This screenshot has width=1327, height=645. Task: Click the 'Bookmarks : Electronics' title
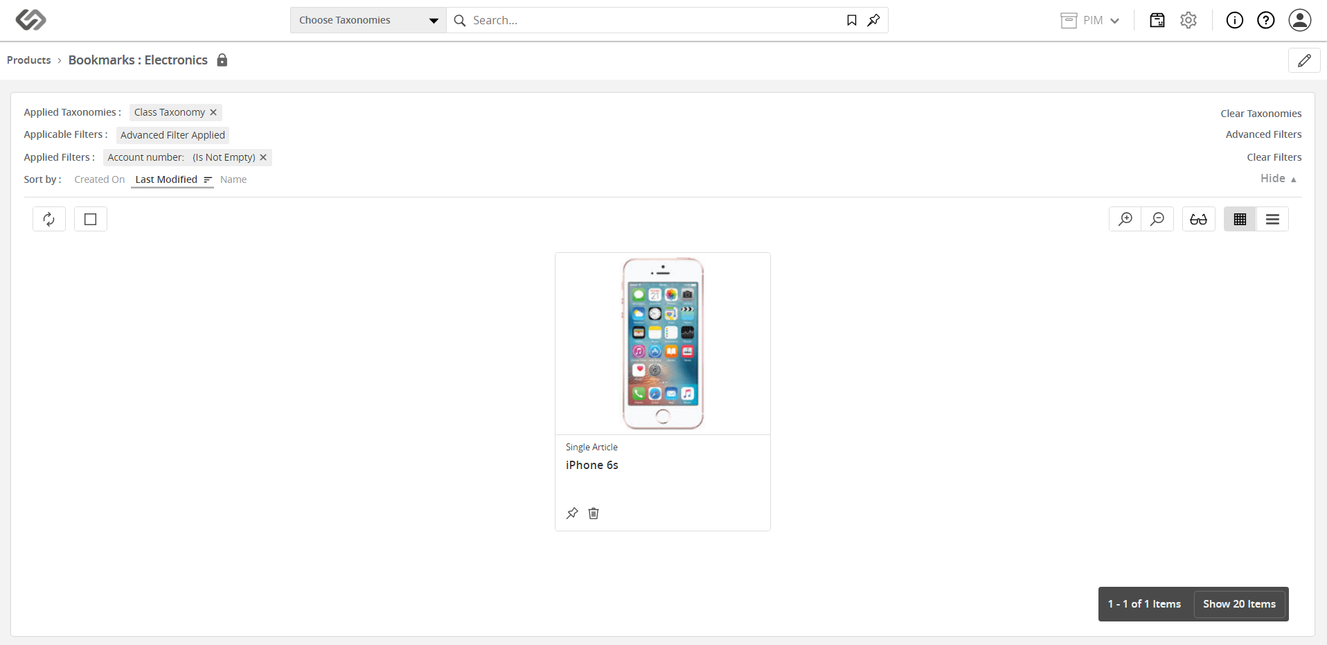pos(138,60)
